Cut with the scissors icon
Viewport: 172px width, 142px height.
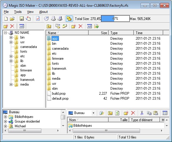tap(142, 113)
